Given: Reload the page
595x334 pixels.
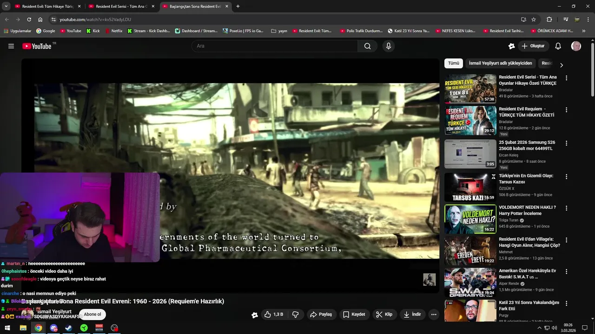Looking at the screenshot, I should tap(29, 19).
